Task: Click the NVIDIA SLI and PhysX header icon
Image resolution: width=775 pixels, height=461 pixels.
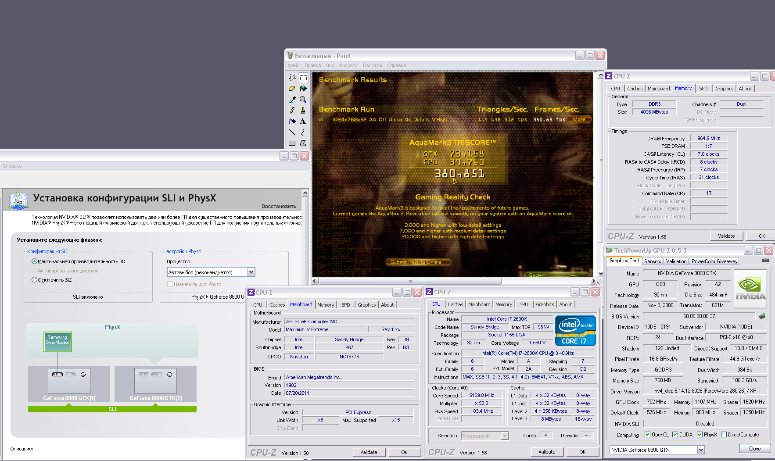Action: [x=18, y=200]
